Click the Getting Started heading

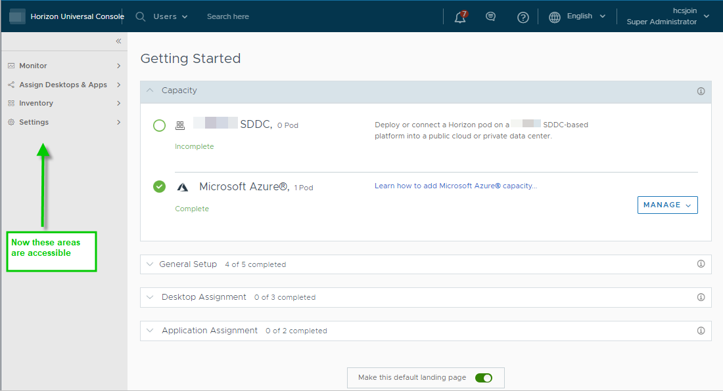(191, 58)
